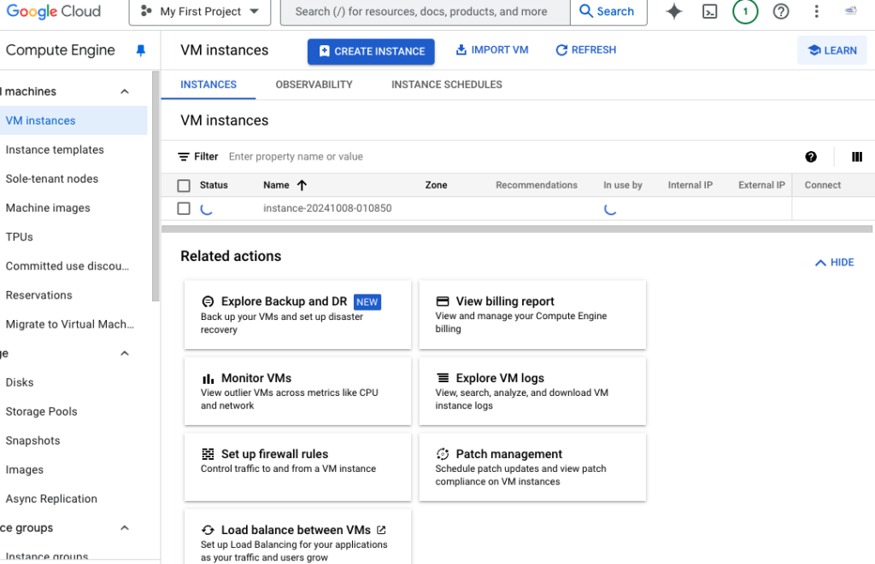875x564 pixels.
Task: Switch to Instance Schedules tab
Action: 447,84
